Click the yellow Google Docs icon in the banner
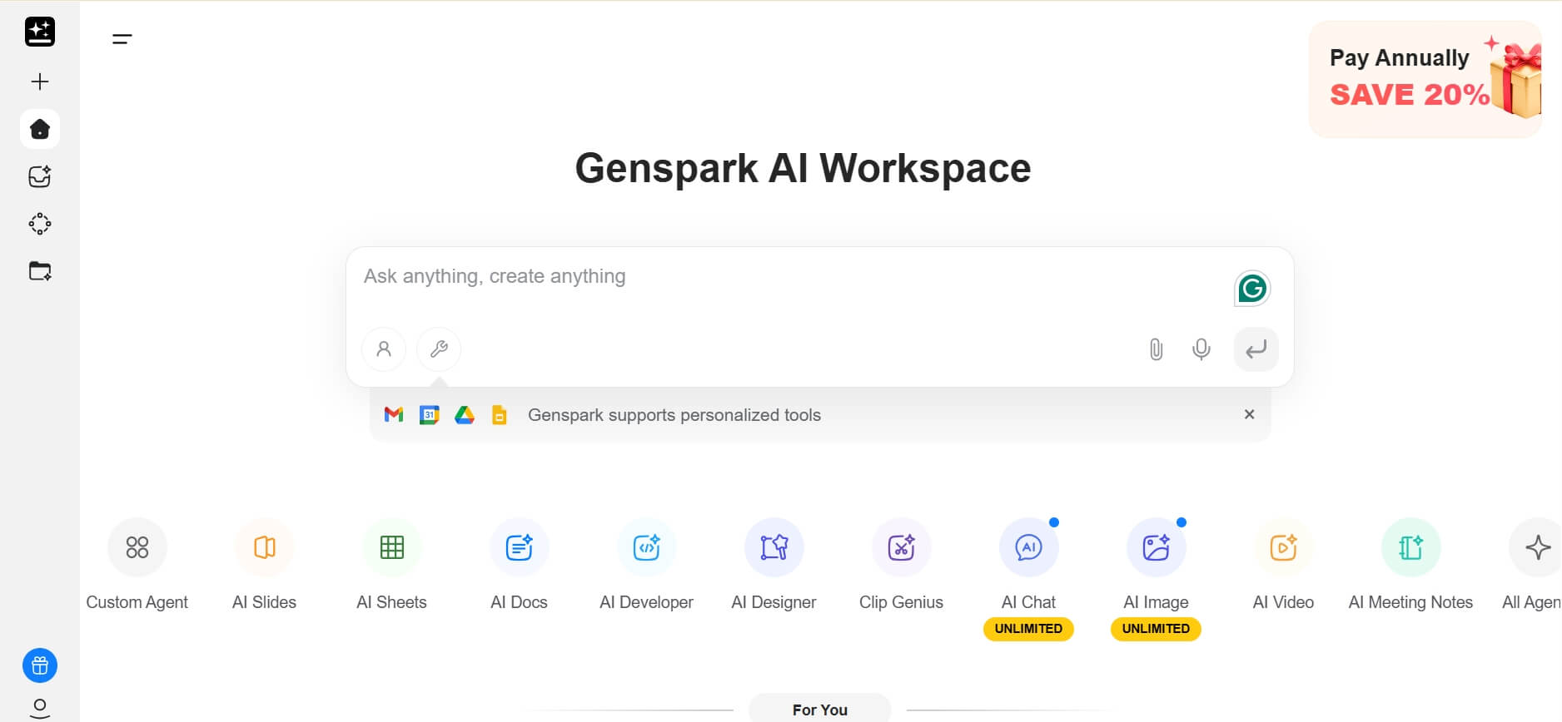 500,414
